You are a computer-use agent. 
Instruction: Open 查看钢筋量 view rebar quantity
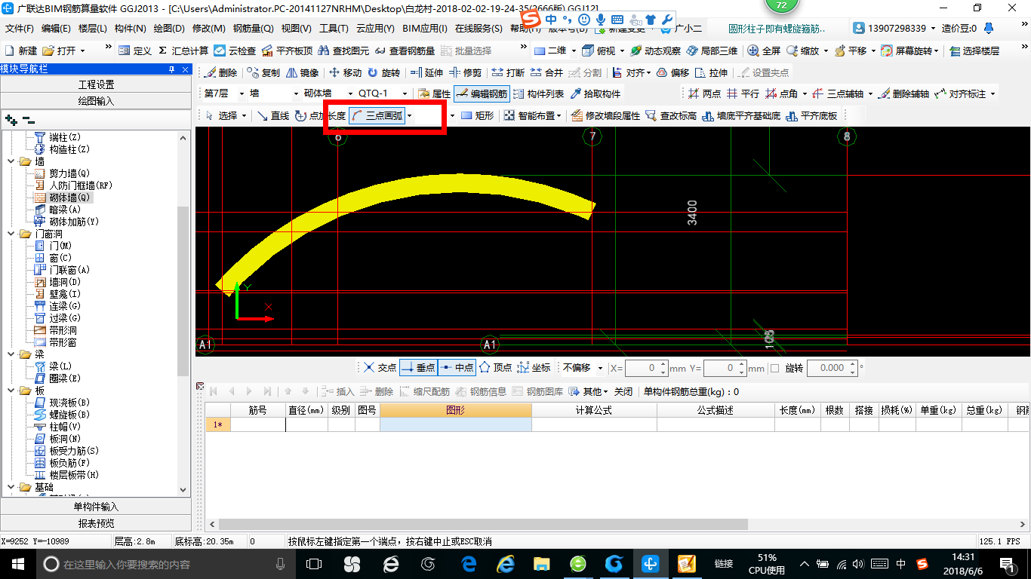point(405,51)
